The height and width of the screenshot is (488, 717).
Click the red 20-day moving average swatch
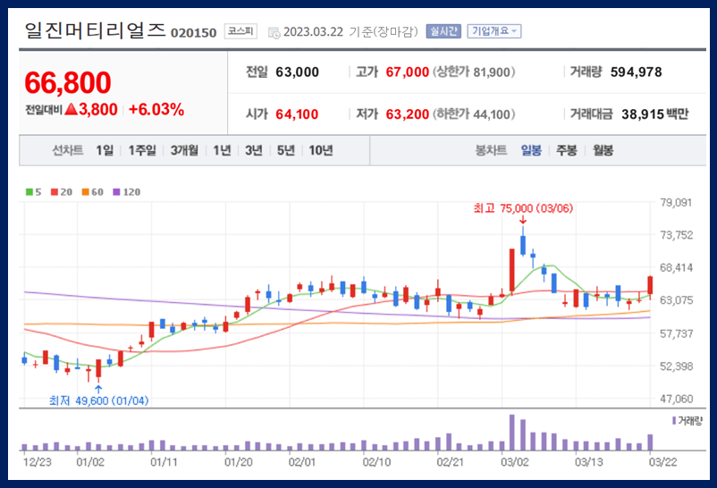tap(55, 192)
